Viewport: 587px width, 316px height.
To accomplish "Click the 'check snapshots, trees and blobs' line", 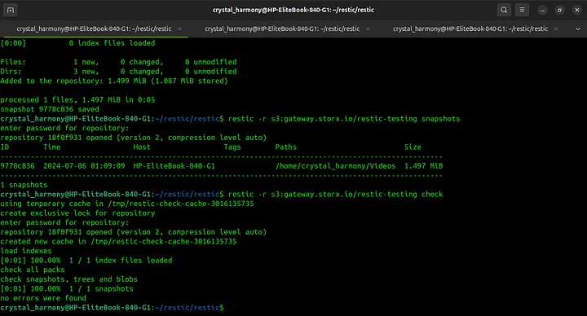I will click(x=69, y=279).
